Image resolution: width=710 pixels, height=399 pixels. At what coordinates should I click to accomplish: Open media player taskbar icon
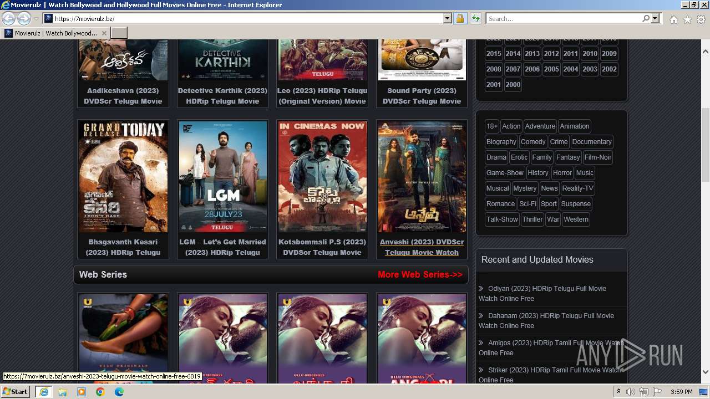click(82, 392)
